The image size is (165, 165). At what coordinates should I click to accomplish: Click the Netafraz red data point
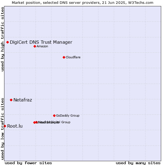(x=11, y=100)
